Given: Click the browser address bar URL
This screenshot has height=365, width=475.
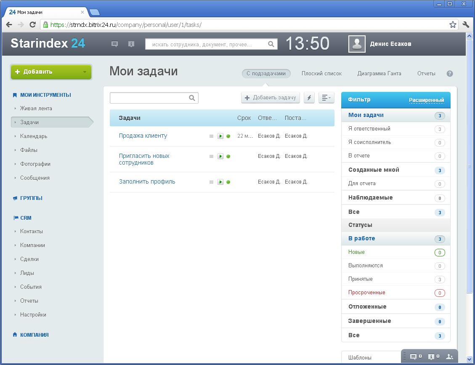Looking at the screenshot, I should [126, 25].
